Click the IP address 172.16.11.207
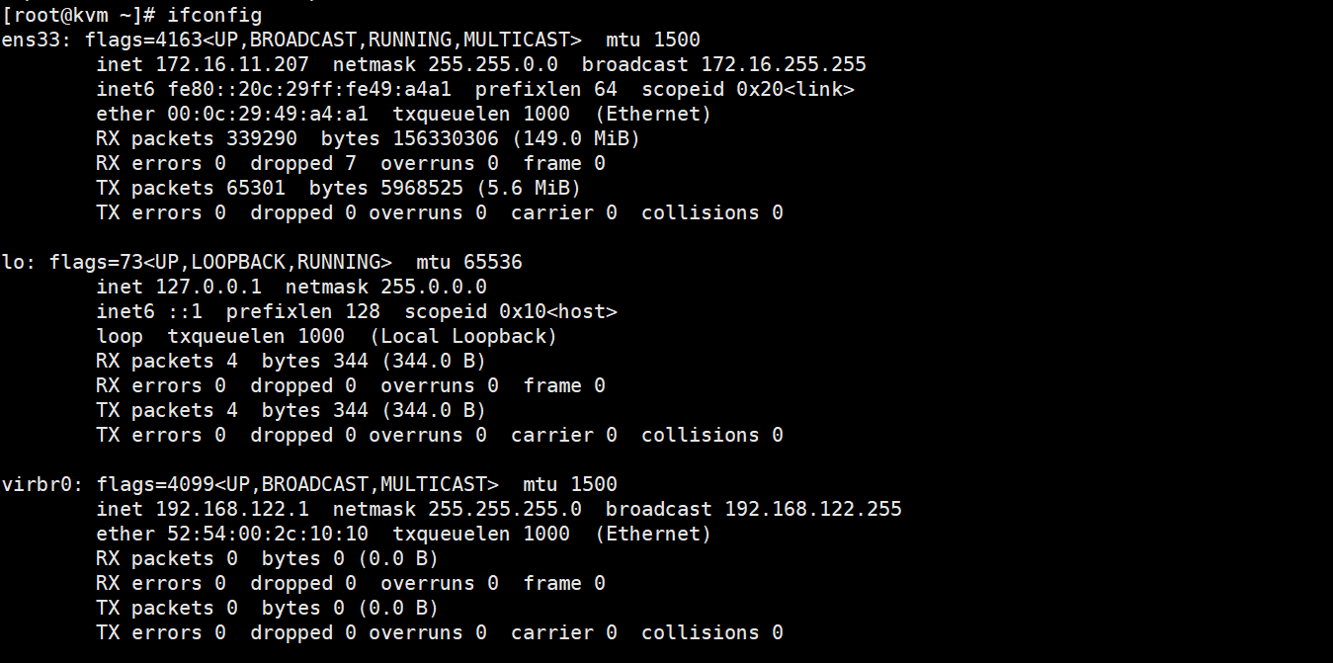The image size is (1333, 663). click(x=232, y=64)
